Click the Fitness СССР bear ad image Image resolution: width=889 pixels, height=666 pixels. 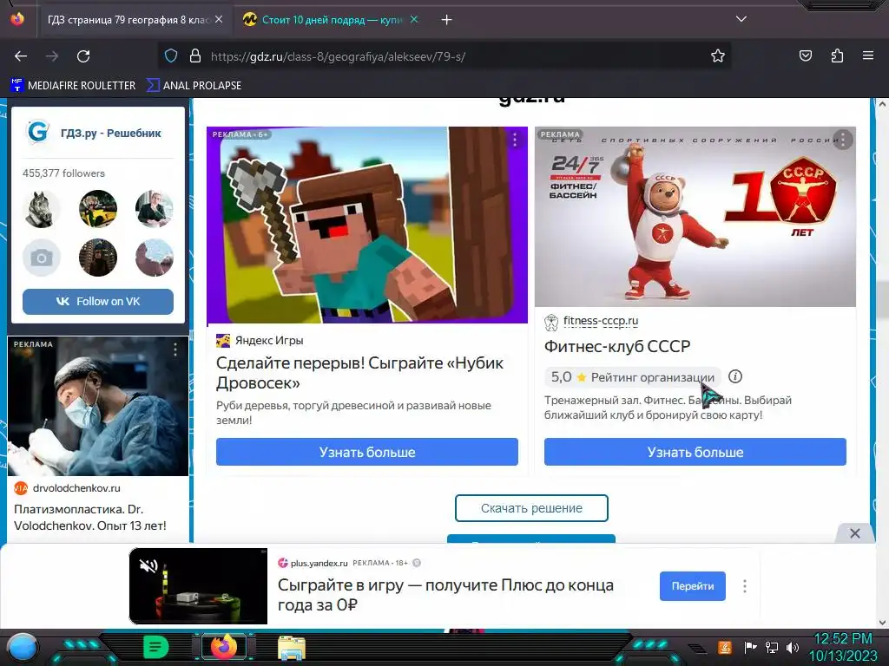pos(695,217)
